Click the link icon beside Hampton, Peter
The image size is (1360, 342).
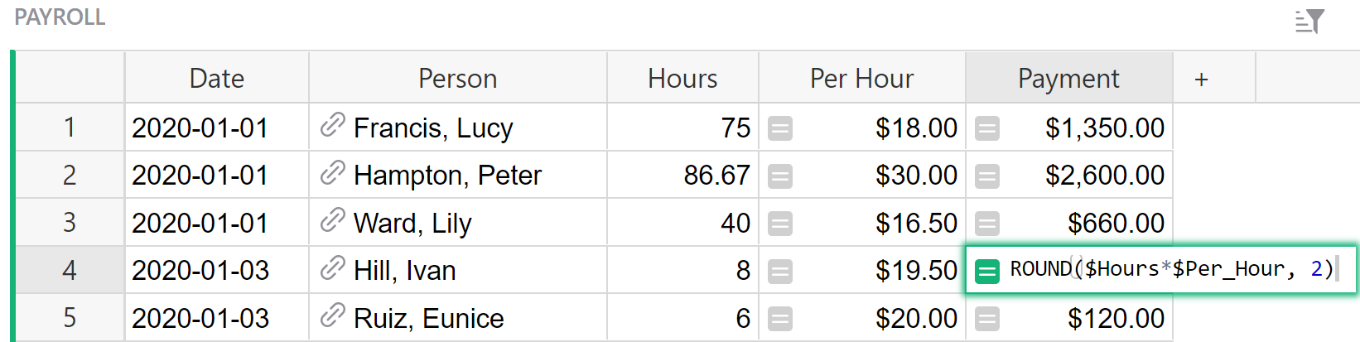pyautogui.click(x=332, y=174)
